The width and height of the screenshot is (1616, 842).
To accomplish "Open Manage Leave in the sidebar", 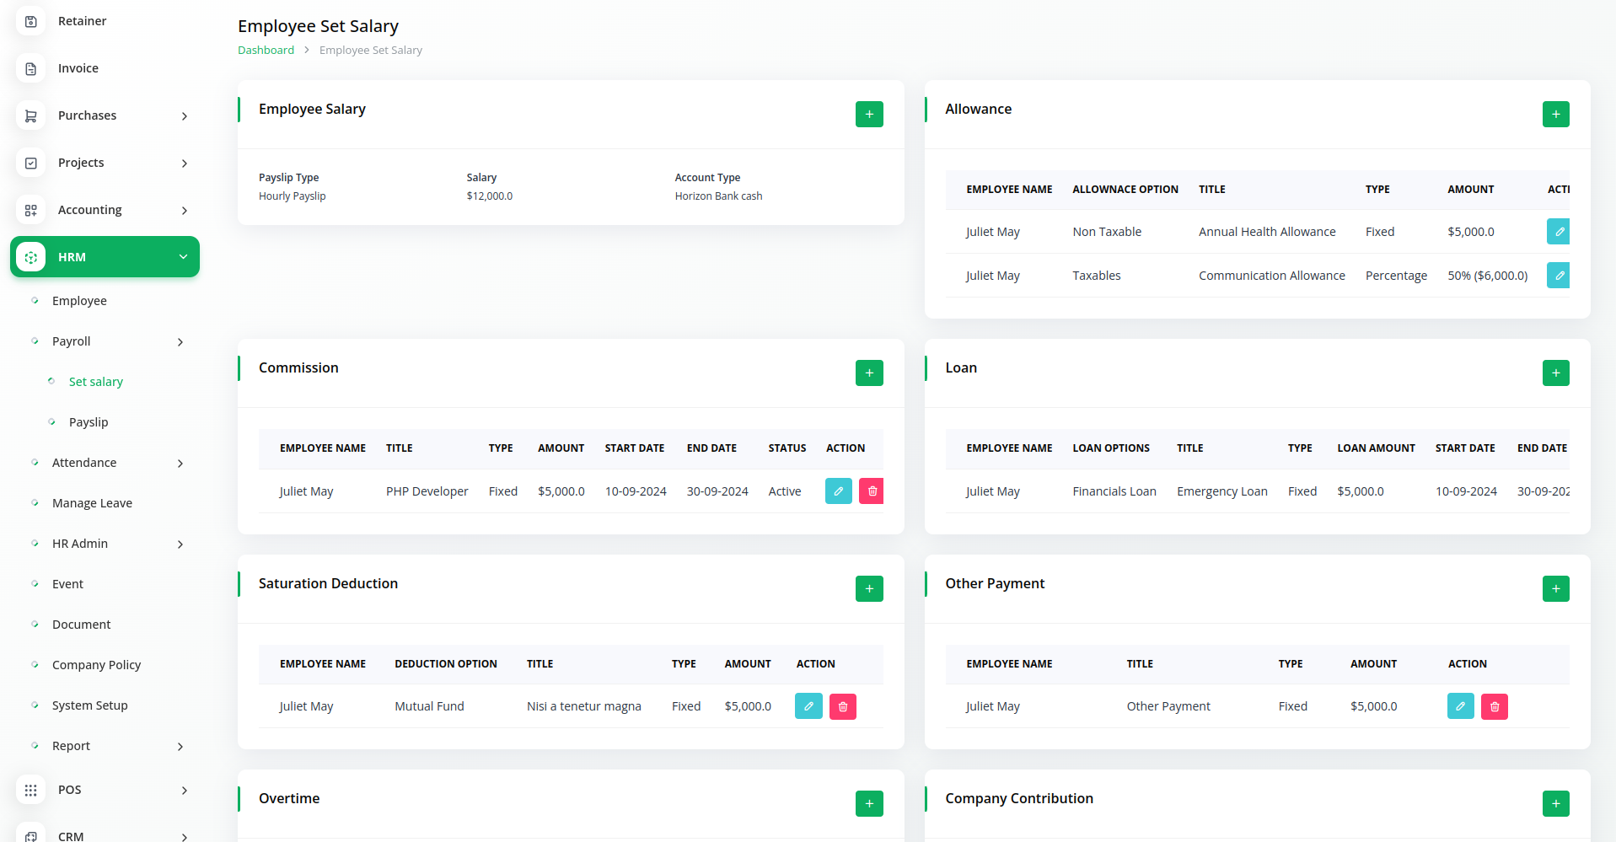I will tap(92, 503).
